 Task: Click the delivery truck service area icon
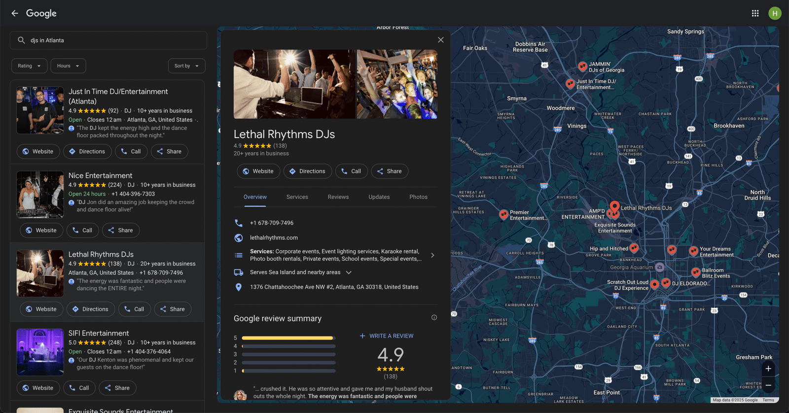[x=239, y=272]
